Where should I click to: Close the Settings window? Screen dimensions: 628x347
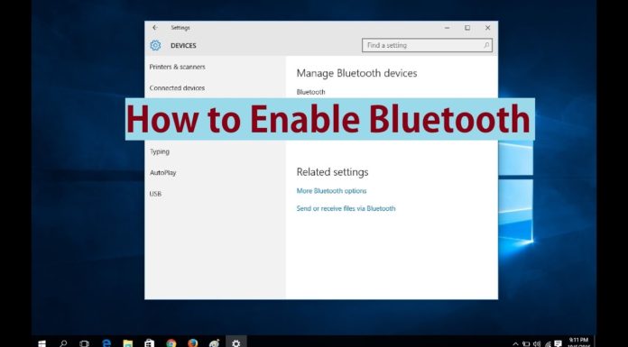(487, 28)
